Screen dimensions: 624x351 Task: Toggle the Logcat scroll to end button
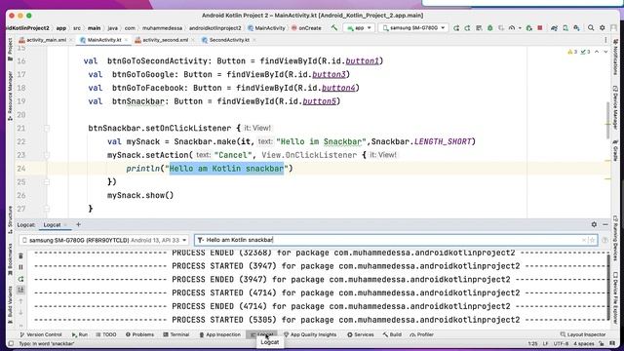(21, 290)
